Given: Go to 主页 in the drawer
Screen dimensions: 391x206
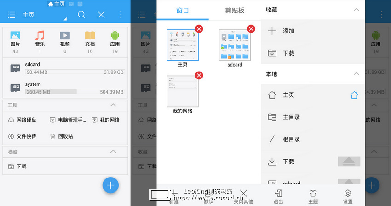Looking at the screenshot, I should [313, 95].
